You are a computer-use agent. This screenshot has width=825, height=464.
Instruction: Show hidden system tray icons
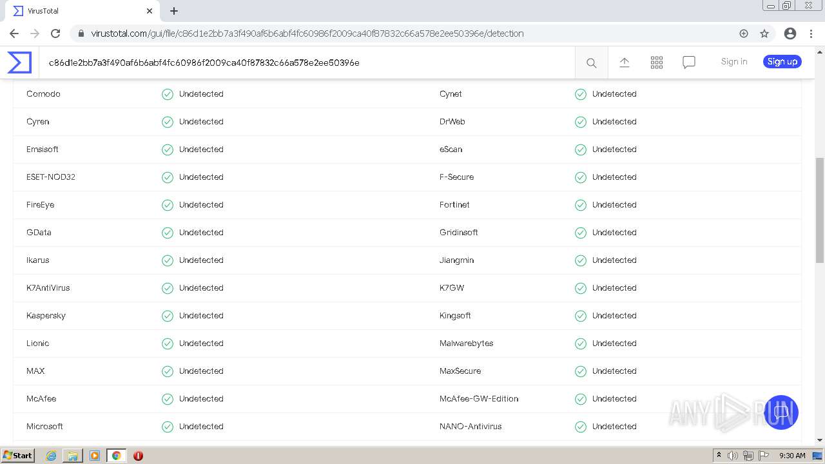719,455
